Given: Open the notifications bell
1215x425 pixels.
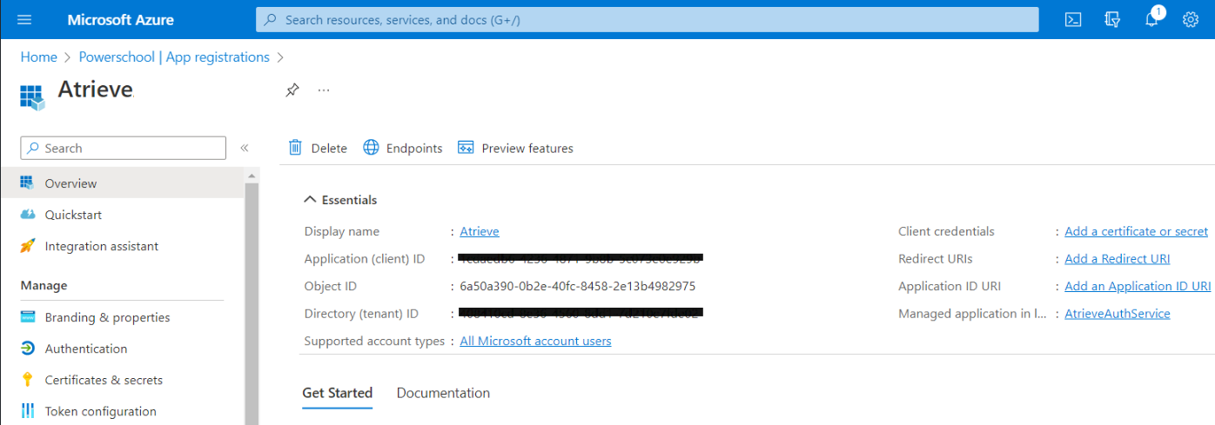Looking at the screenshot, I should (x=1151, y=19).
